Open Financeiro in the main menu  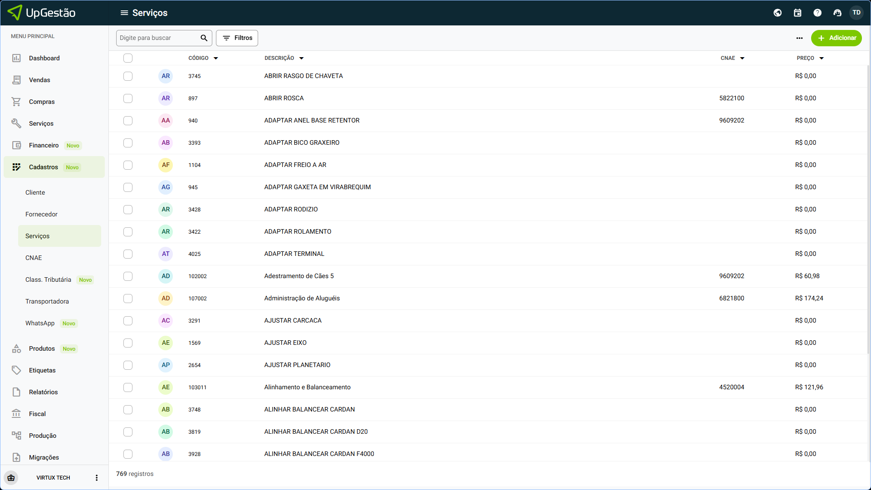tap(44, 145)
